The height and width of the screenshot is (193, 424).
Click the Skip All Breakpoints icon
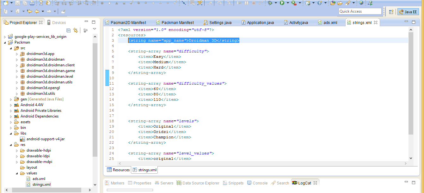click(184, 3)
